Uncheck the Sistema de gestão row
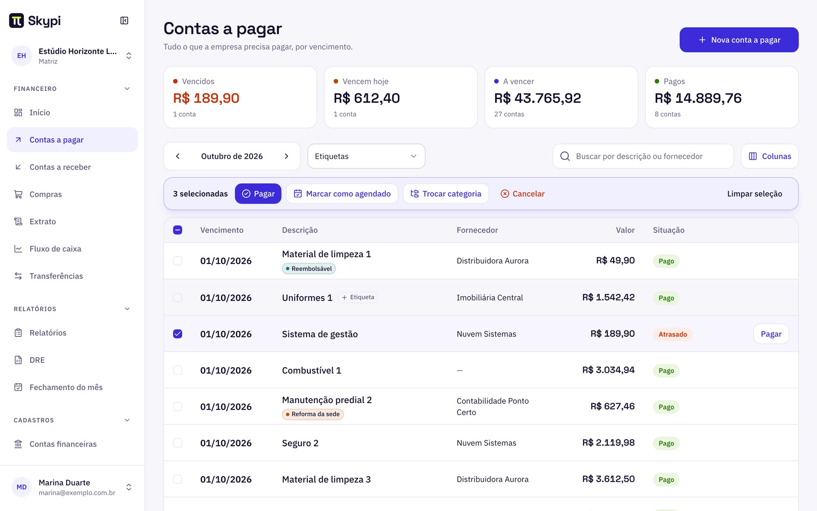 coord(178,334)
